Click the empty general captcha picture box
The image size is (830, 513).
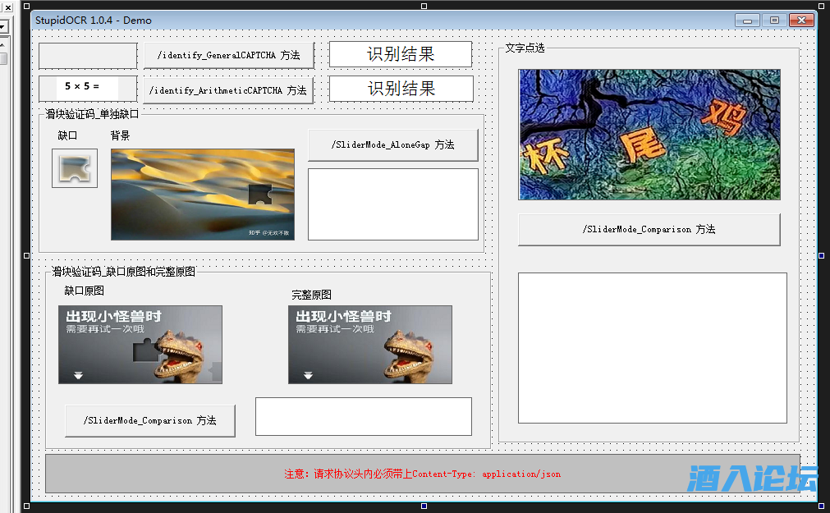pyautogui.click(x=88, y=56)
